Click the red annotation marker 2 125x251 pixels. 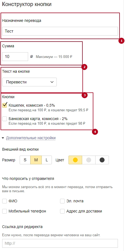(84, 67)
